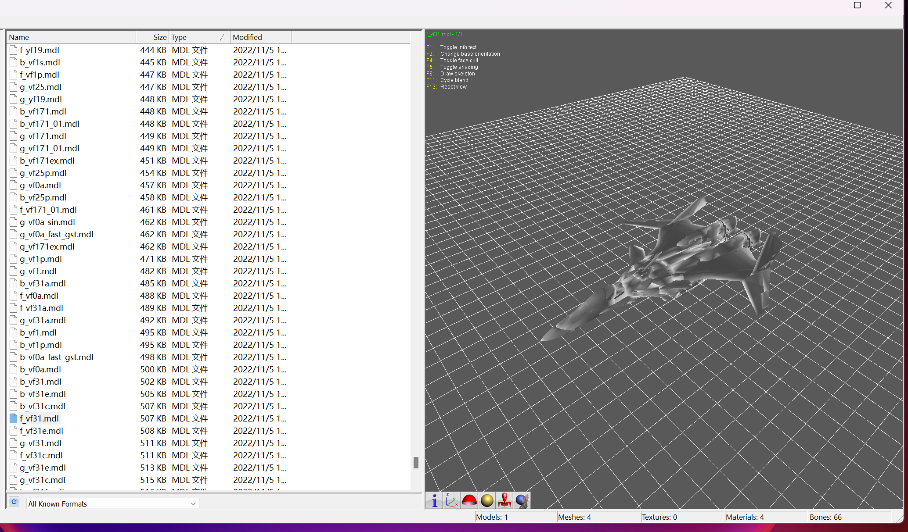Click the f_vf31.mdl - 1/1 viewport label
This screenshot has height=532, width=908.
tap(444, 34)
